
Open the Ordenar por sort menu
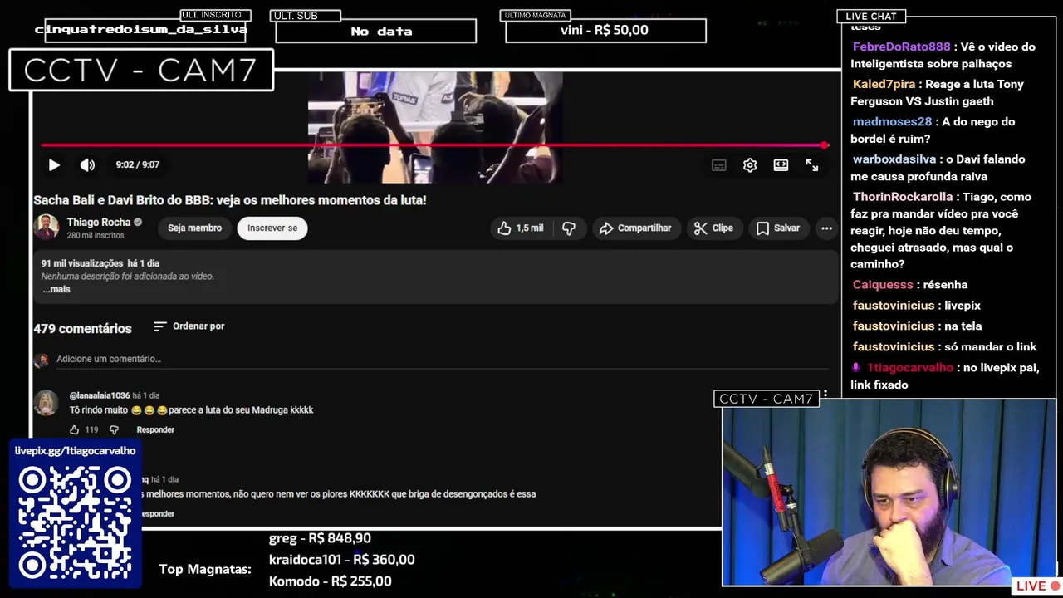(x=189, y=326)
